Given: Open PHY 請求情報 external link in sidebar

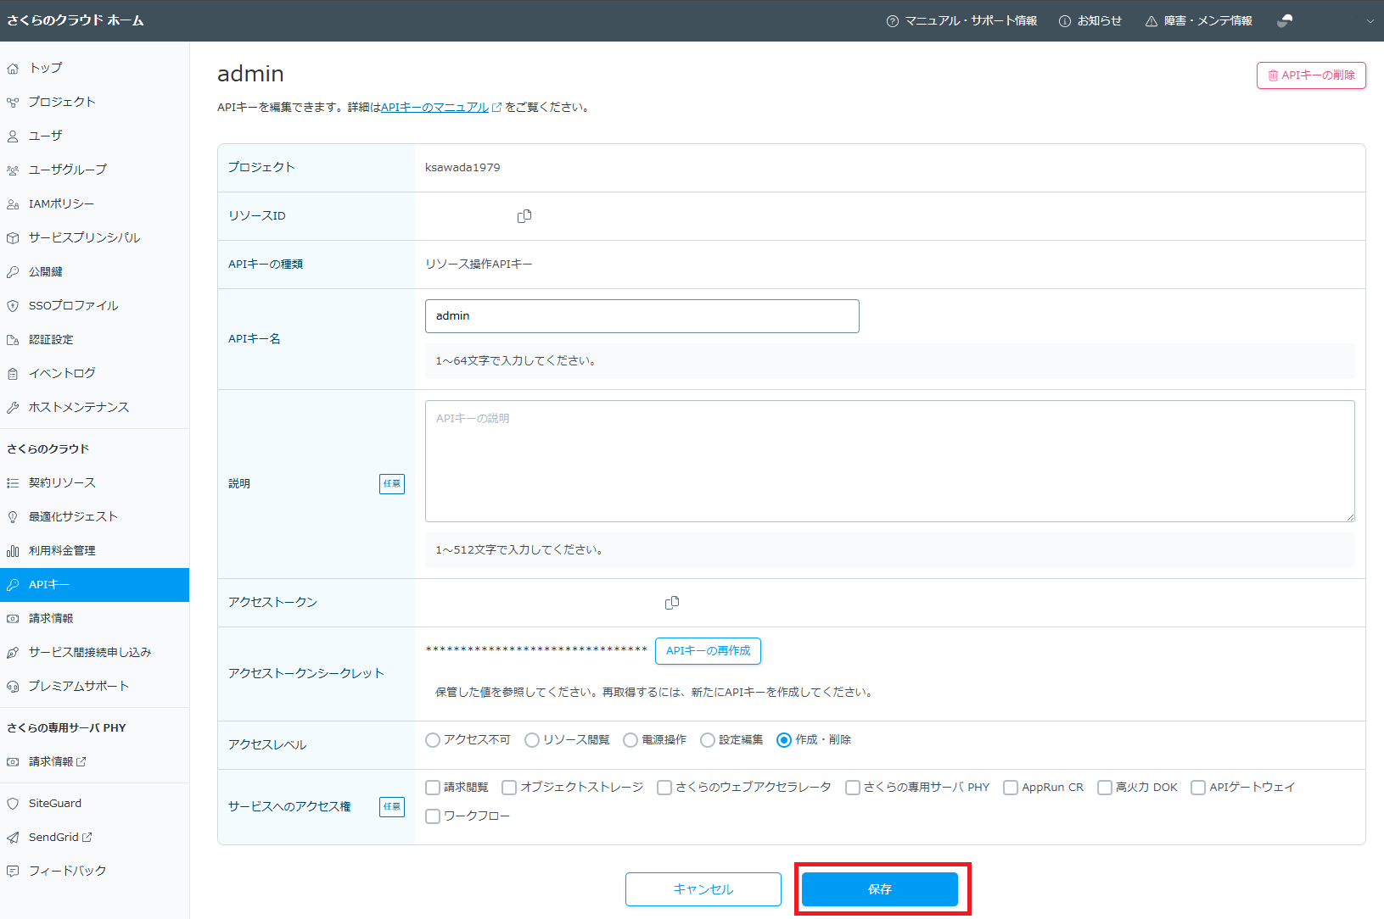Looking at the screenshot, I should pos(94,762).
